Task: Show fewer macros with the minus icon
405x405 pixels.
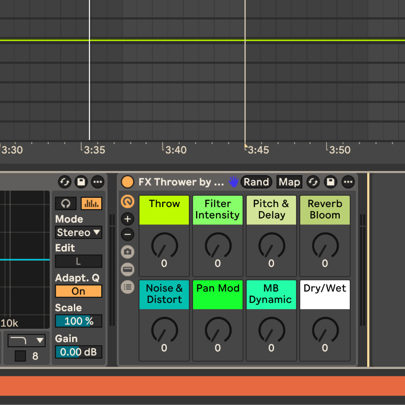Action: point(128,235)
